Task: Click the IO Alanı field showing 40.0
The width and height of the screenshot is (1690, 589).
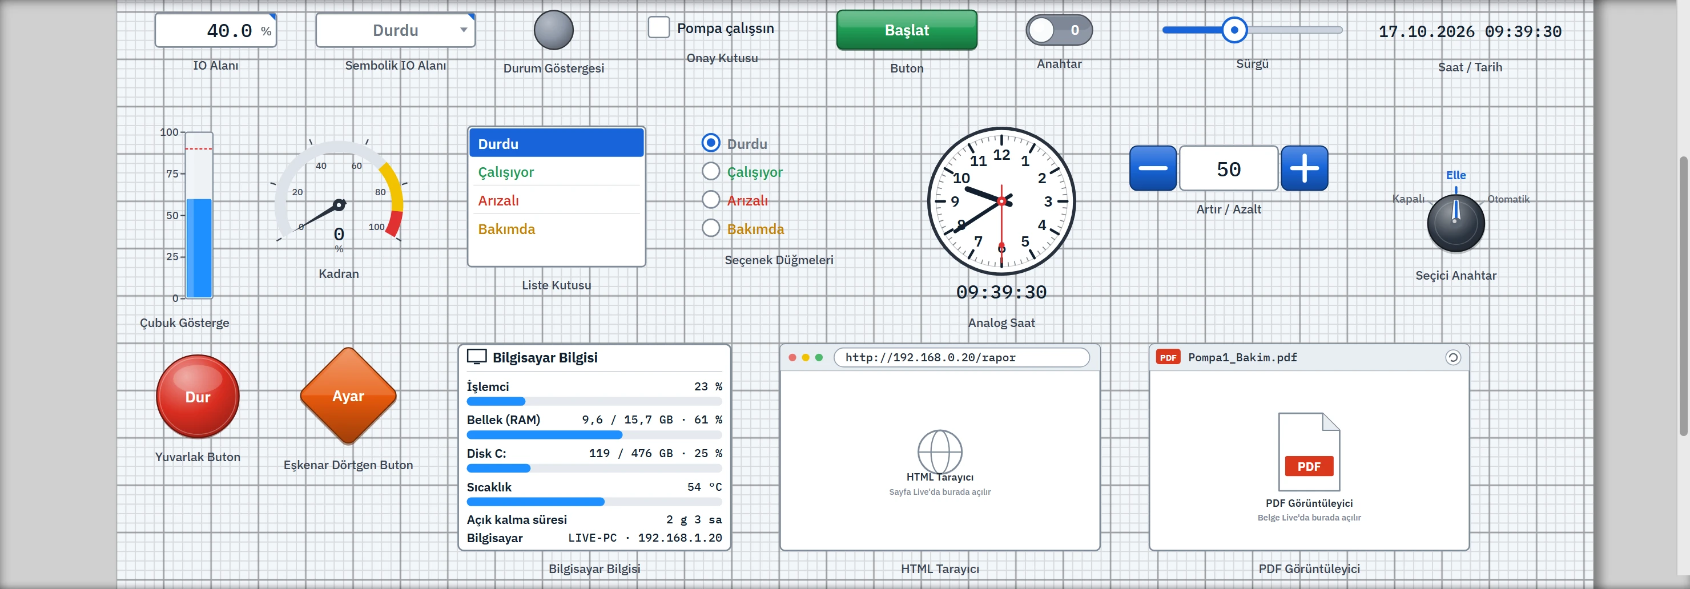Action: (216, 30)
